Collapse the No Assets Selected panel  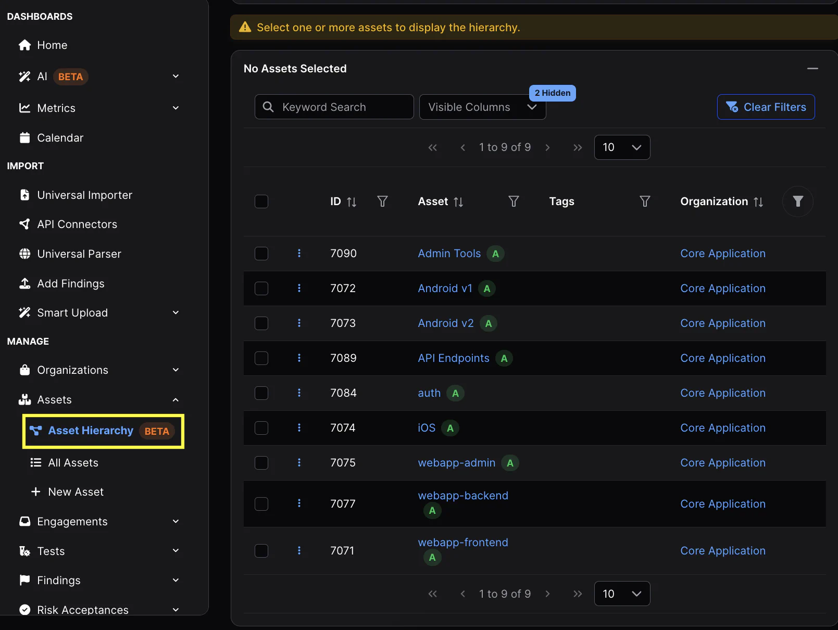coord(812,69)
